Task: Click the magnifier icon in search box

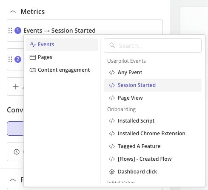Action: 112,45
